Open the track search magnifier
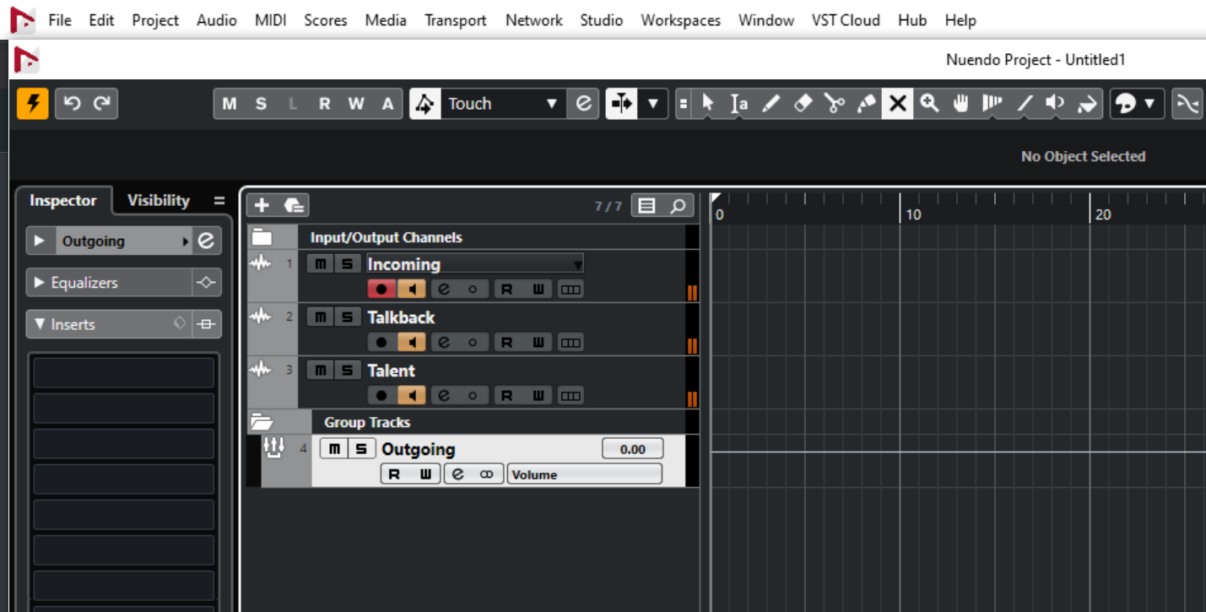 (678, 205)
